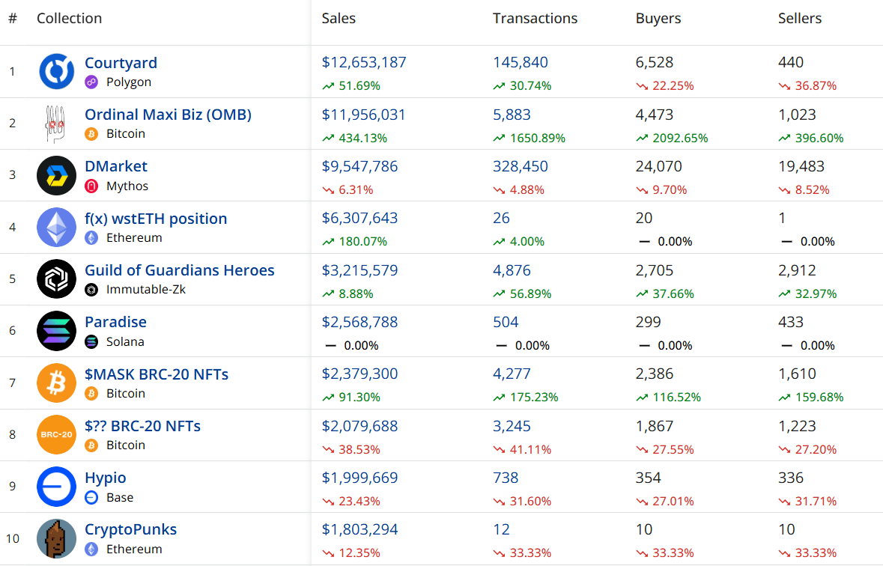Viewport: 883px width, 566px height.
Task: Click the Immutable-Zk chain icon
Action: 91,290
